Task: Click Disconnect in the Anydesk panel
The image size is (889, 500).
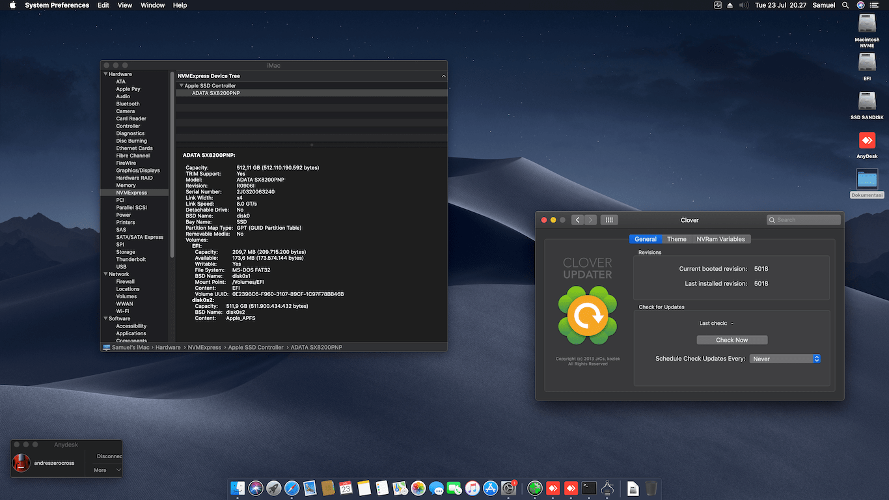Action: [x=109, y=456]
